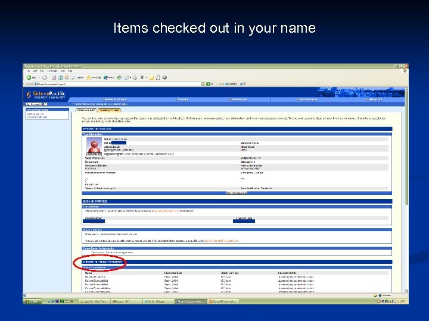Click the yellow folder toolbar icon
Viewport: 429px width, 321px height.
[151, 77]
